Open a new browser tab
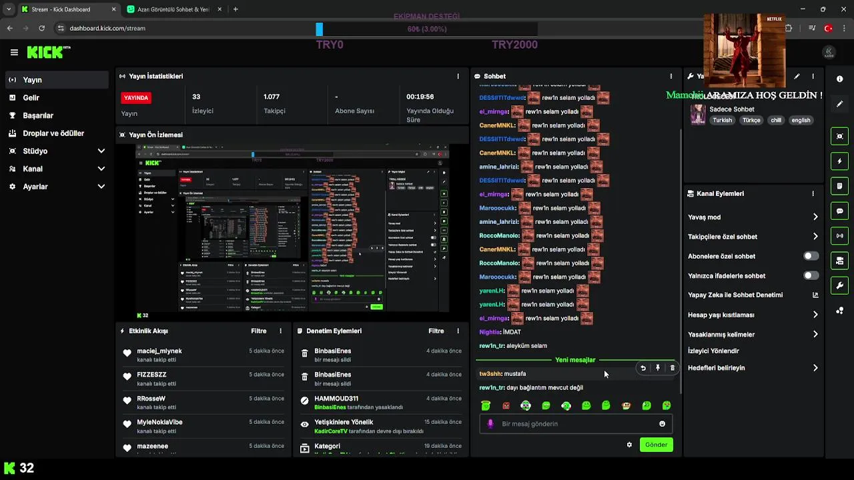The height and width of the screenshot is (480, 854). [x=236, y=9]
